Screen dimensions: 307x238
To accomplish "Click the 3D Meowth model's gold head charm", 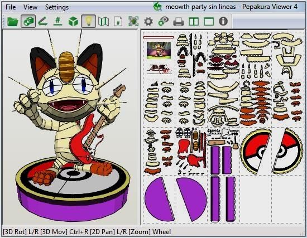I will [66, 67].
